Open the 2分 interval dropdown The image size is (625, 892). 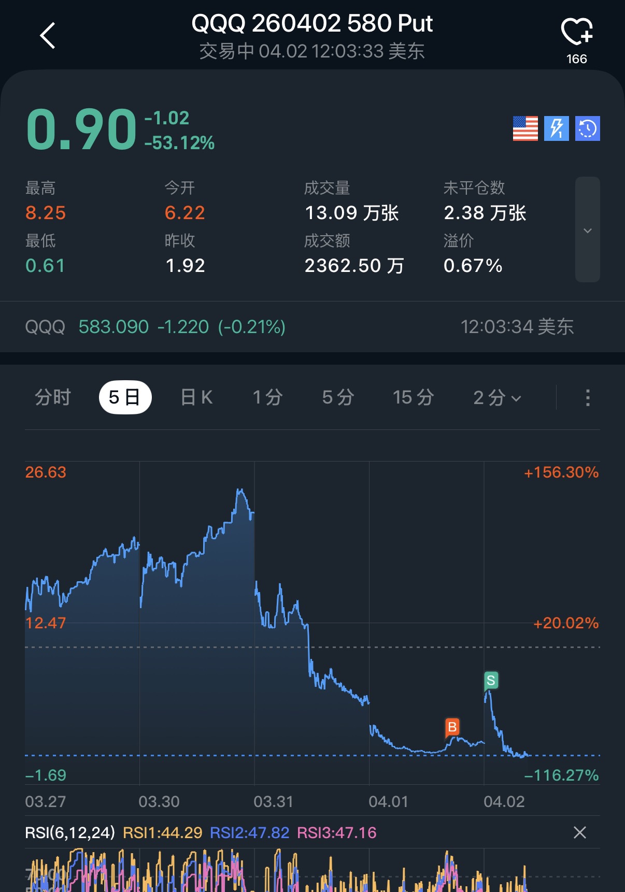click(496, 398)
